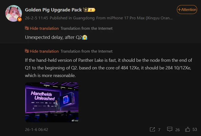Hide translation of the quoted post
The width and height of the screenshot is (201, 136).
click(x=44, y=51)
